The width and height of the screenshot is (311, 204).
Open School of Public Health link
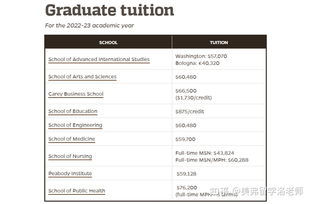pos(76,191)
